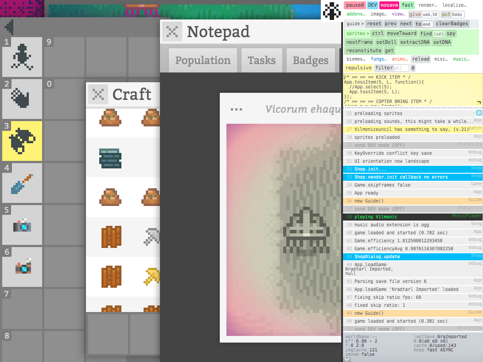Screen dimensions: 483x362
Task: Select the hand tool in slot 2
Action: (22, 99)
